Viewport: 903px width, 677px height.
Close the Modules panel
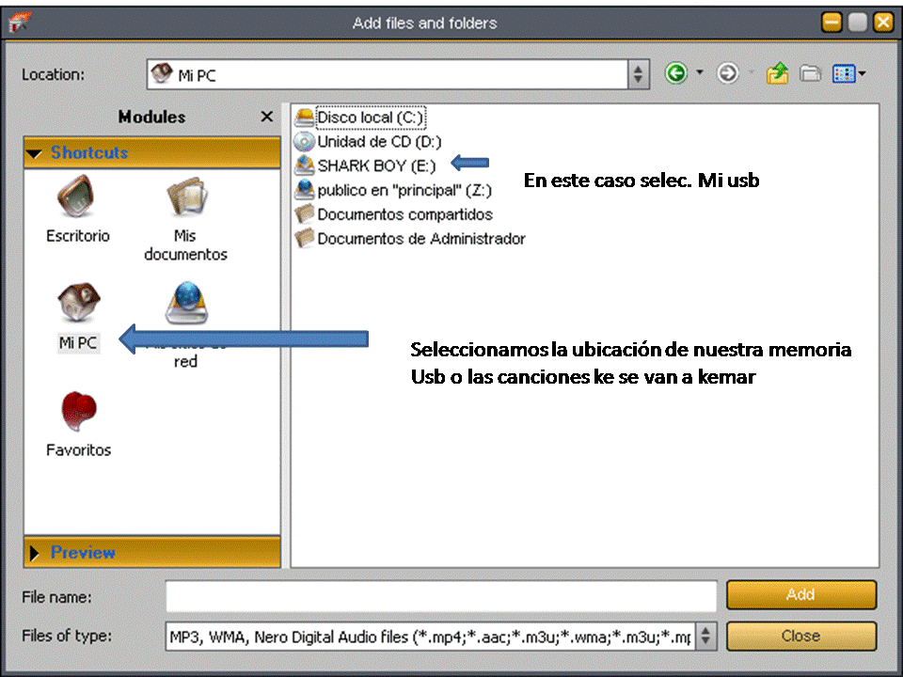(x=266, y=117)
